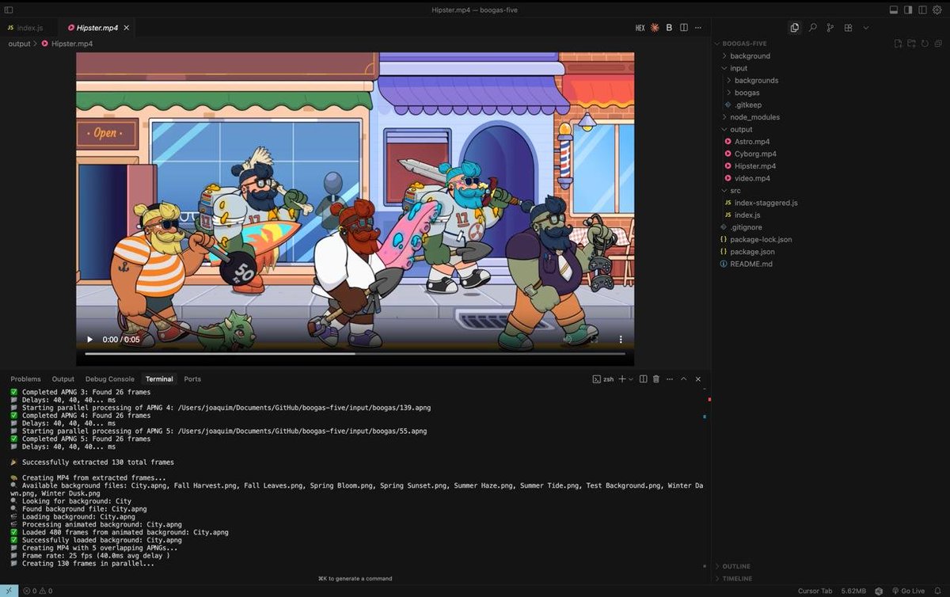
Task: Click the New File icon in the Explorer
Action: (x=897, y=44)
